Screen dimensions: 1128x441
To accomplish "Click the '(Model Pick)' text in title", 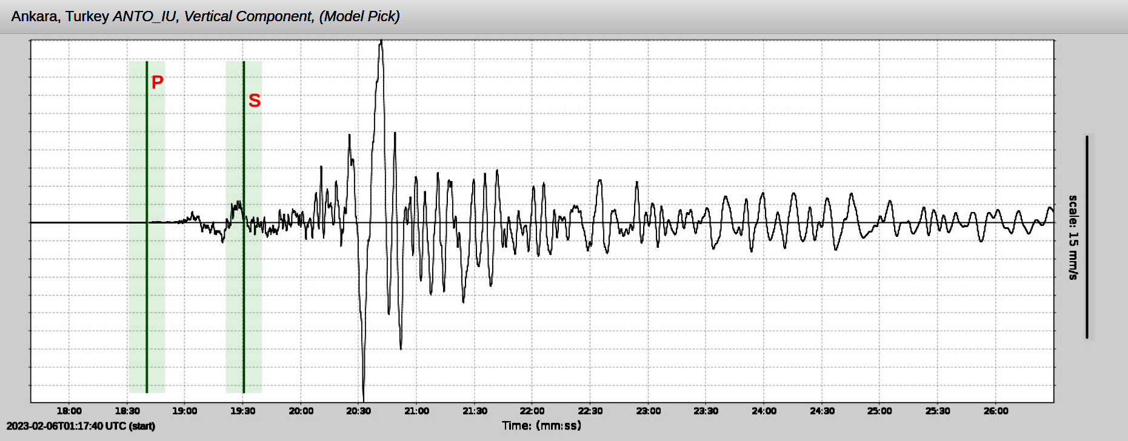I will coord(359,16).
